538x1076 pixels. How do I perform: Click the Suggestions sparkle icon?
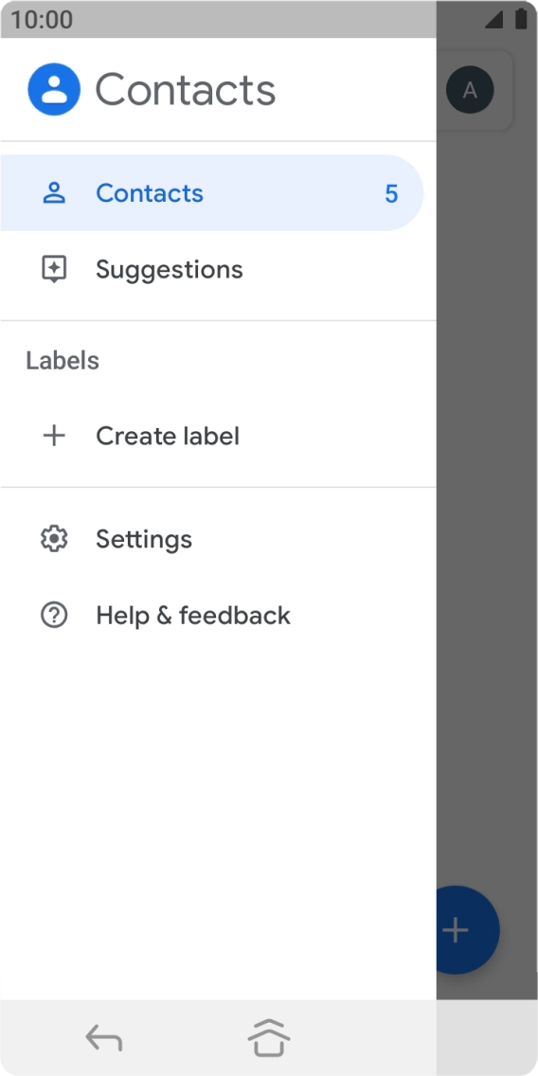(x=54, y=269)
